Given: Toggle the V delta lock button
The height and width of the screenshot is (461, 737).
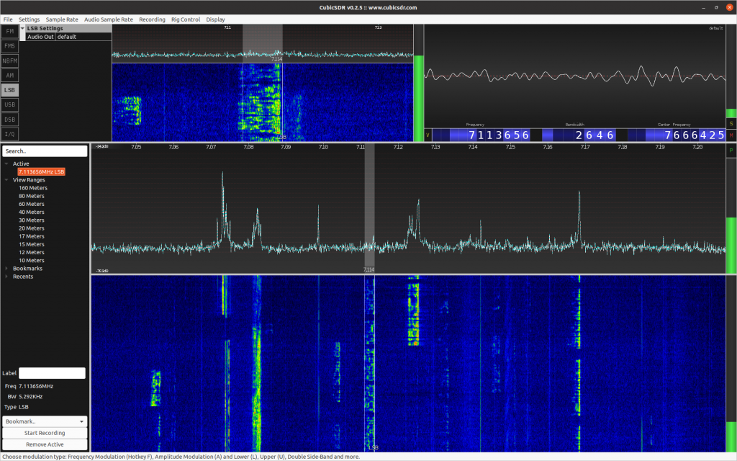Looking at the screenshot, I should click(428, 135).
